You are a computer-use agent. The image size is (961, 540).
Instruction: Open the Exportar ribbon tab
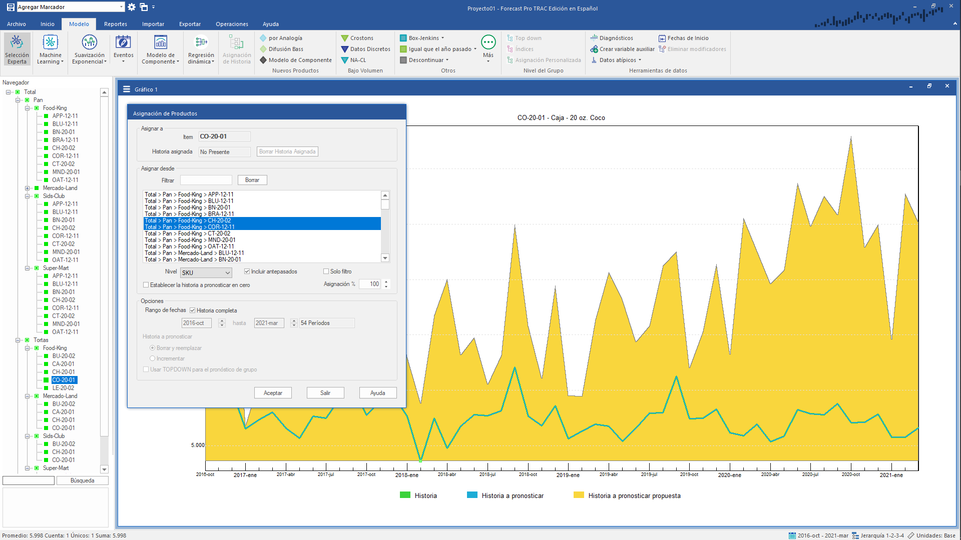pos(190,24)
